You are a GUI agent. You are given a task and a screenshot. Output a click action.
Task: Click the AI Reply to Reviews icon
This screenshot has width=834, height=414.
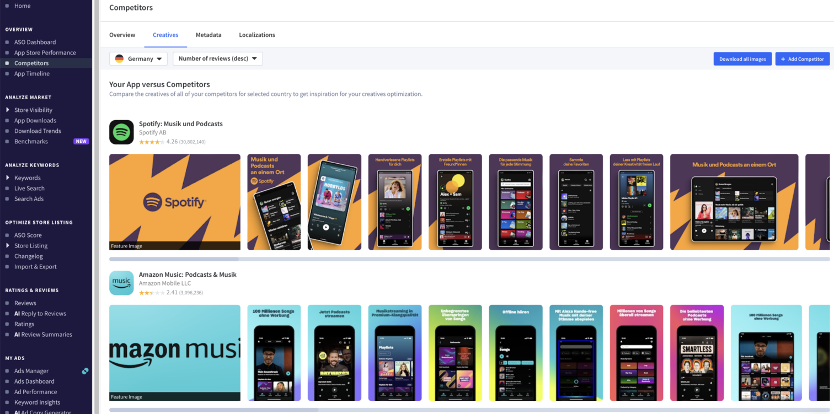pyautogui.click(x=7, y=313)
